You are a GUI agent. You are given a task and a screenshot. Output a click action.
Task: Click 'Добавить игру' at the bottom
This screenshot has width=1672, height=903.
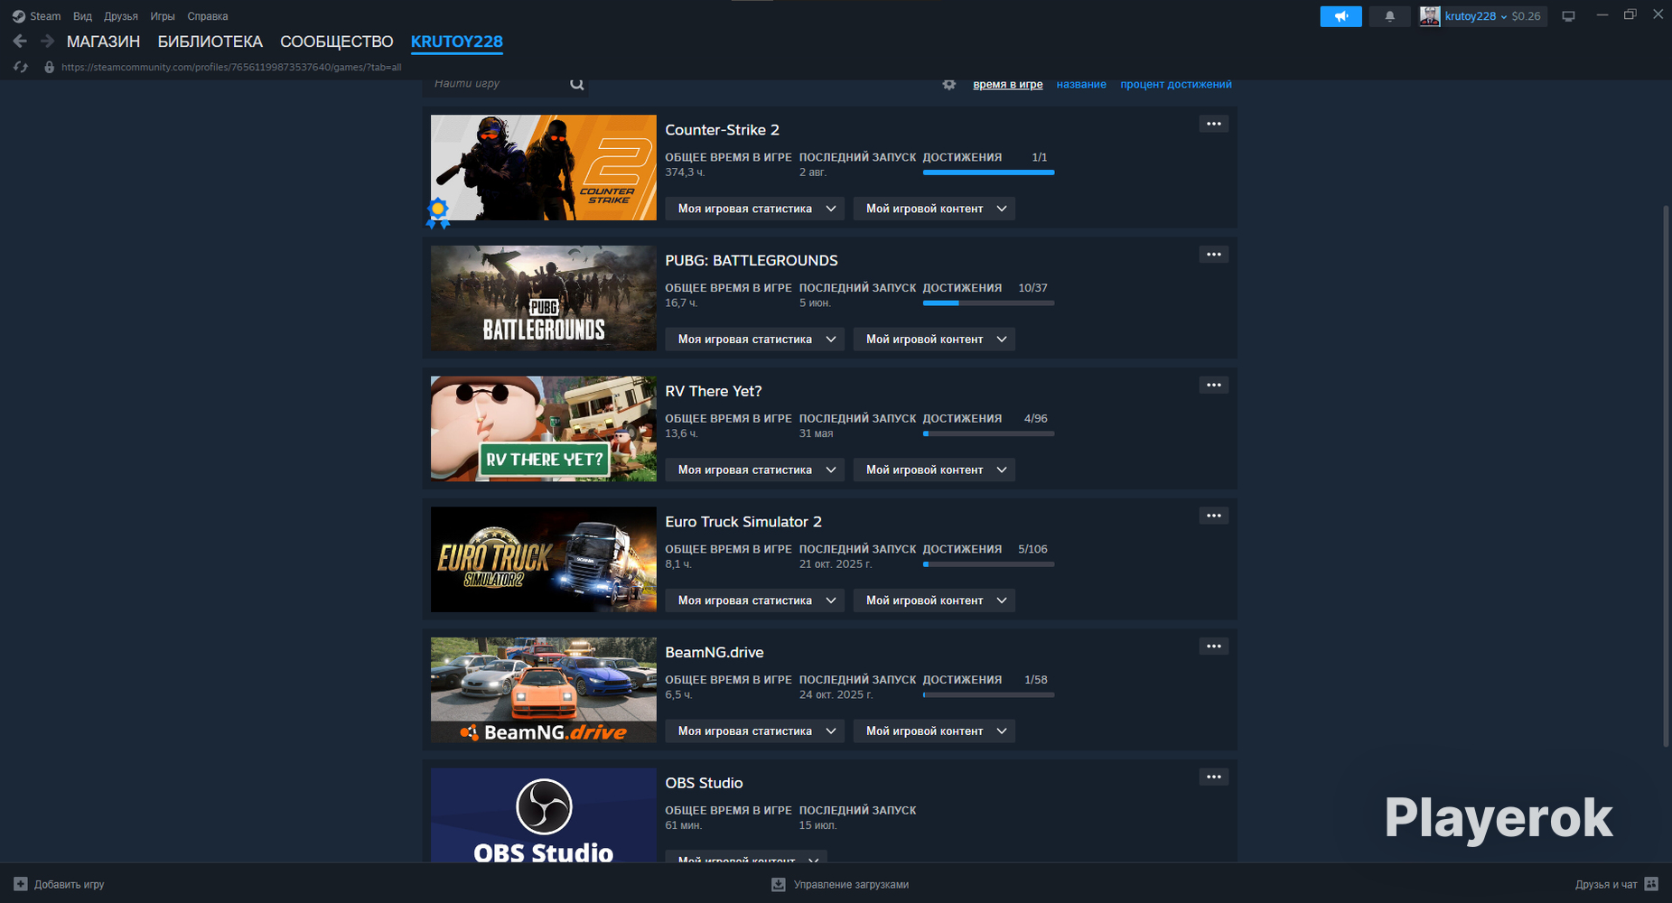click(70, 885)
